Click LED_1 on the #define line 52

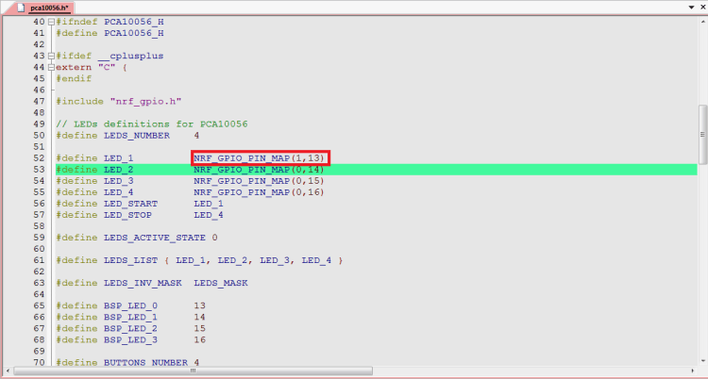click(118, 158)
